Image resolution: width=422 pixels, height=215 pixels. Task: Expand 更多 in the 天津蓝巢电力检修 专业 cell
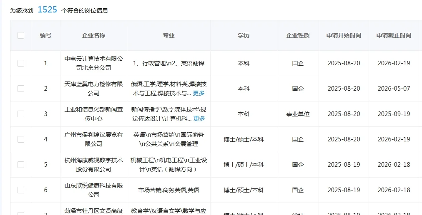click(x=198, y=93)
